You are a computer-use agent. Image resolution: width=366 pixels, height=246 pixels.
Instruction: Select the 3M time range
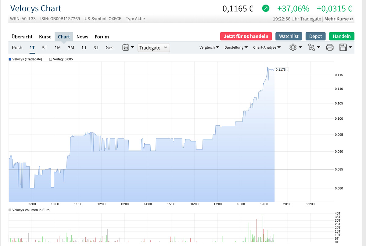[71, 47]
